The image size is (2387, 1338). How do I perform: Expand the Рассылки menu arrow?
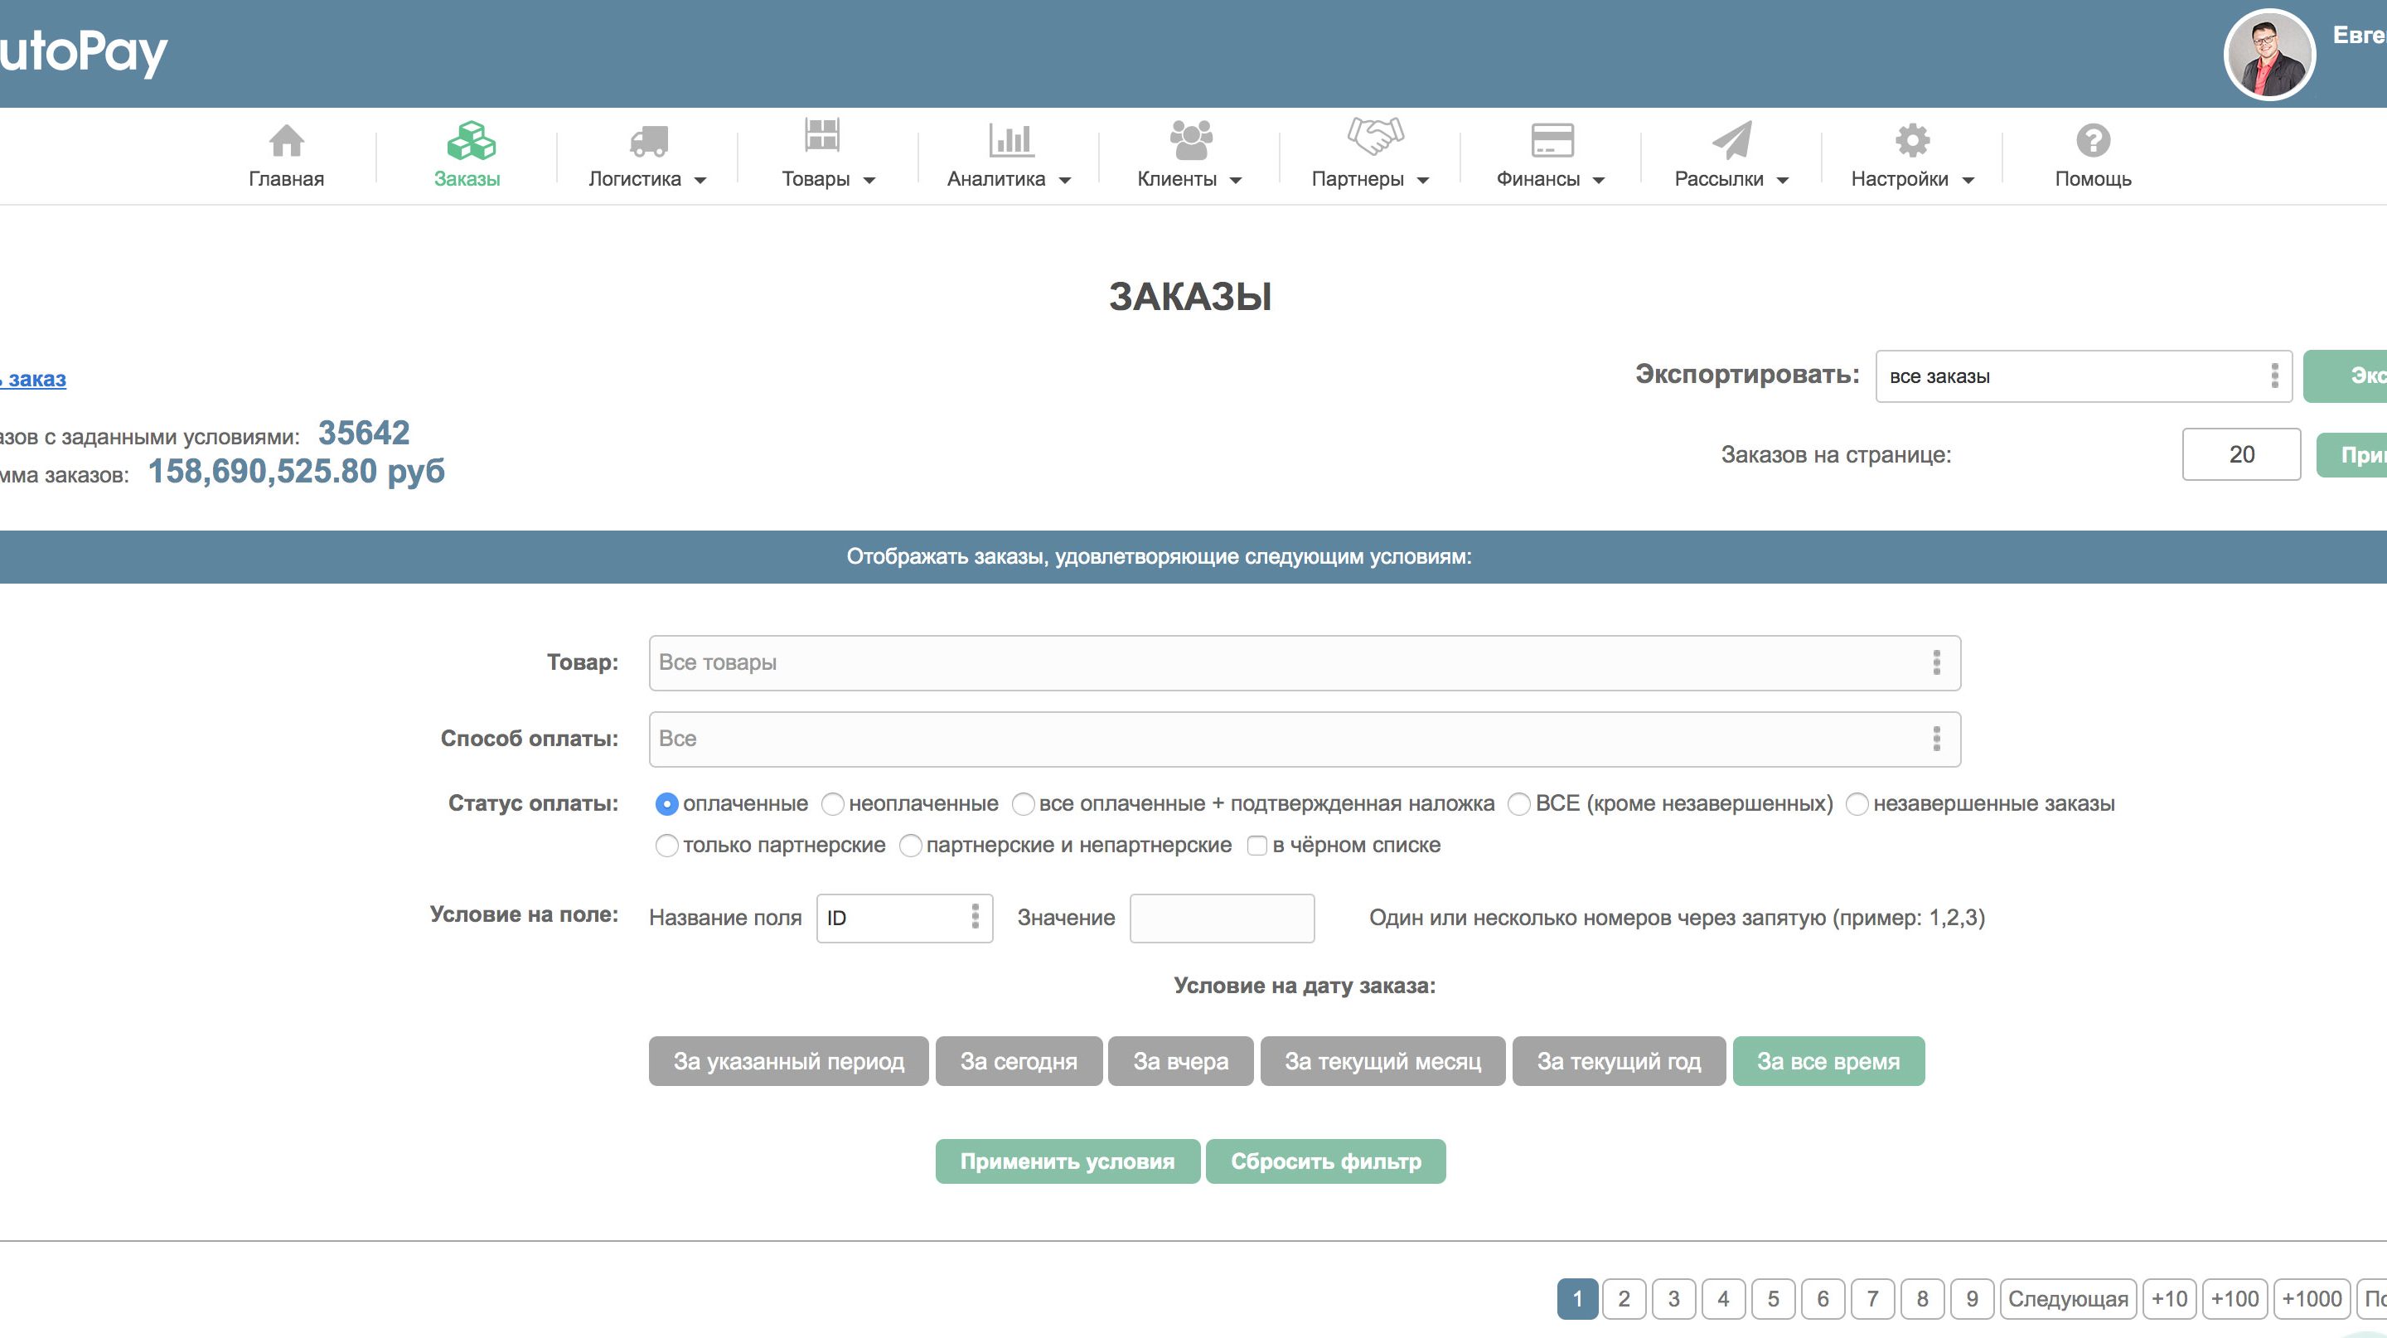coord(1782,181)
